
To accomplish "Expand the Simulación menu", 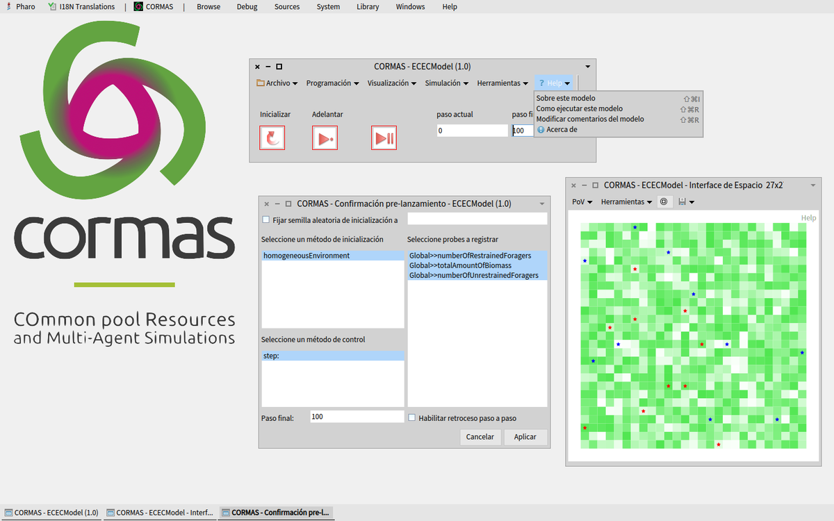I will point(447,83).
